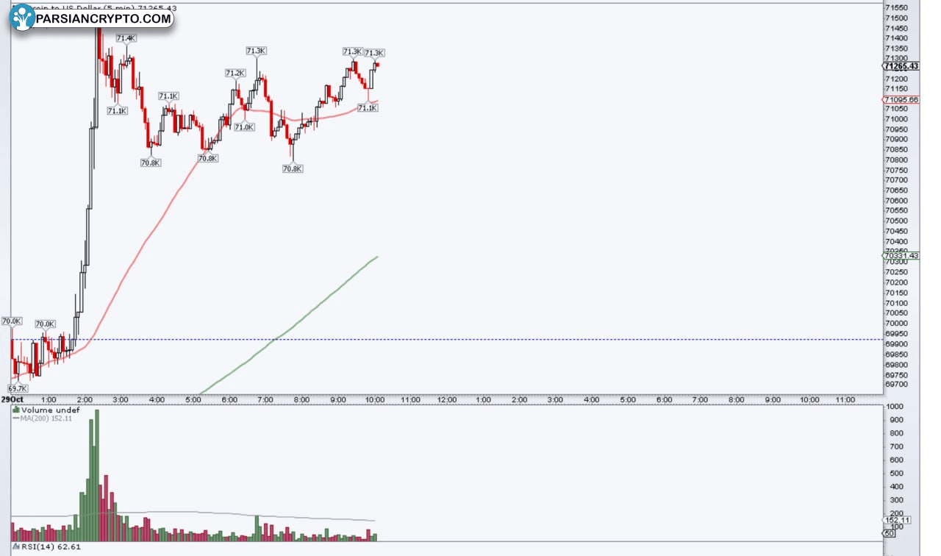941x556 pixels.
Task: Select the 'MA(200) 152.11' legend label
Action: coord(47,418)
